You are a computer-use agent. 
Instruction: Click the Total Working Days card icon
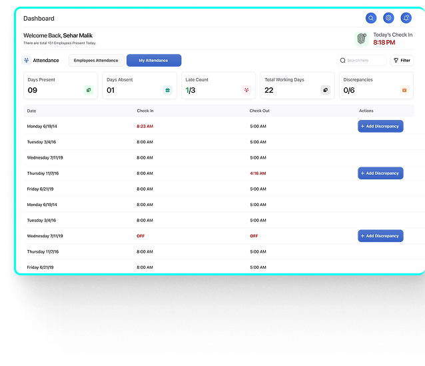(x=325, y=90)
